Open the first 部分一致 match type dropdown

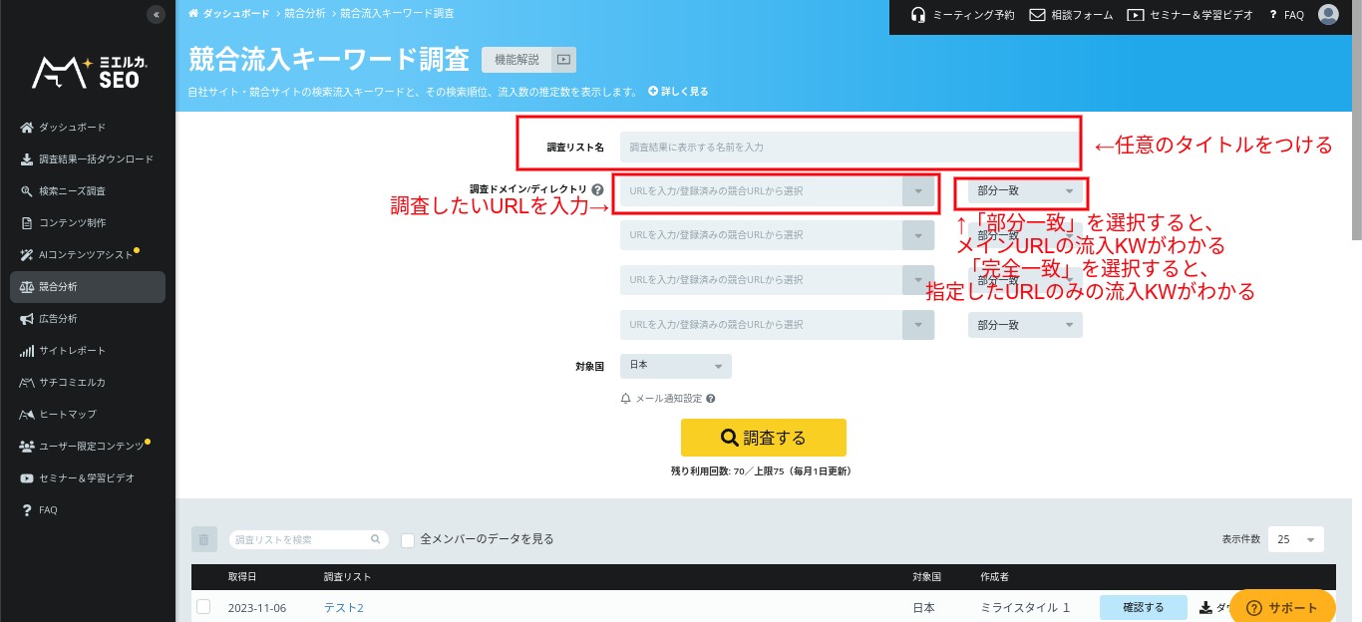click(x=1024, y=190)
